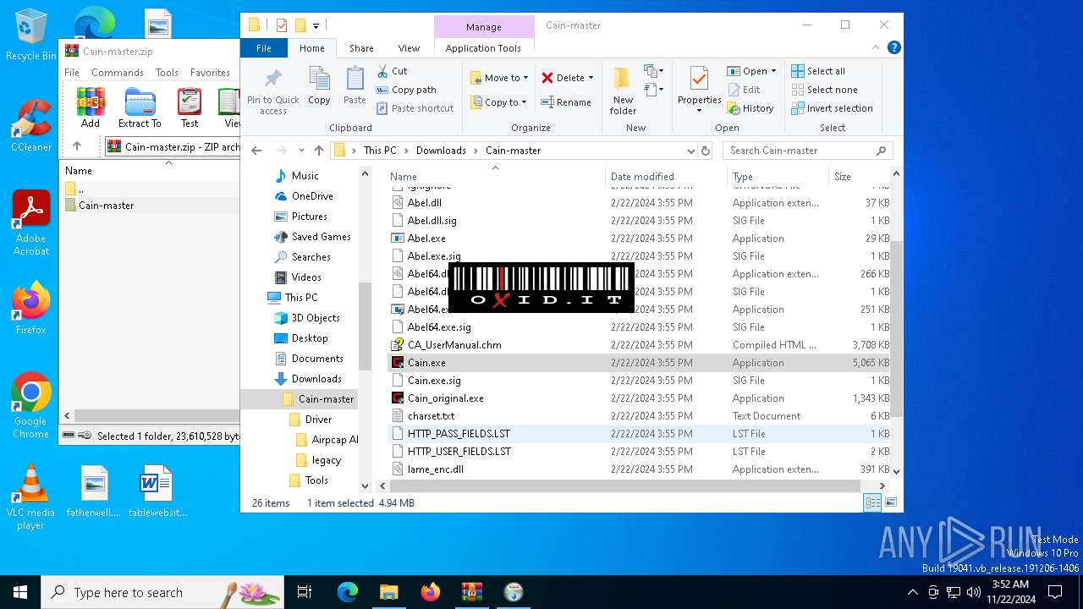The height and width of the screenshot is (609, 1083).
Task: Expand the Delete dropdown arrow
Action: pyautogui.click(x=591, y=78)
